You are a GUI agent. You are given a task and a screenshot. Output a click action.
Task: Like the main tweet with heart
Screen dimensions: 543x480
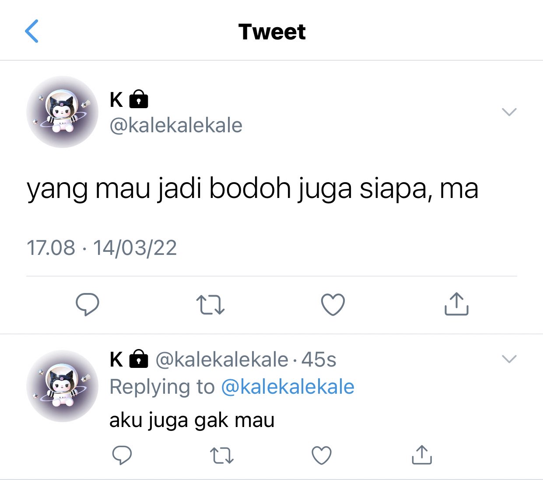click(x=333, y=304)
